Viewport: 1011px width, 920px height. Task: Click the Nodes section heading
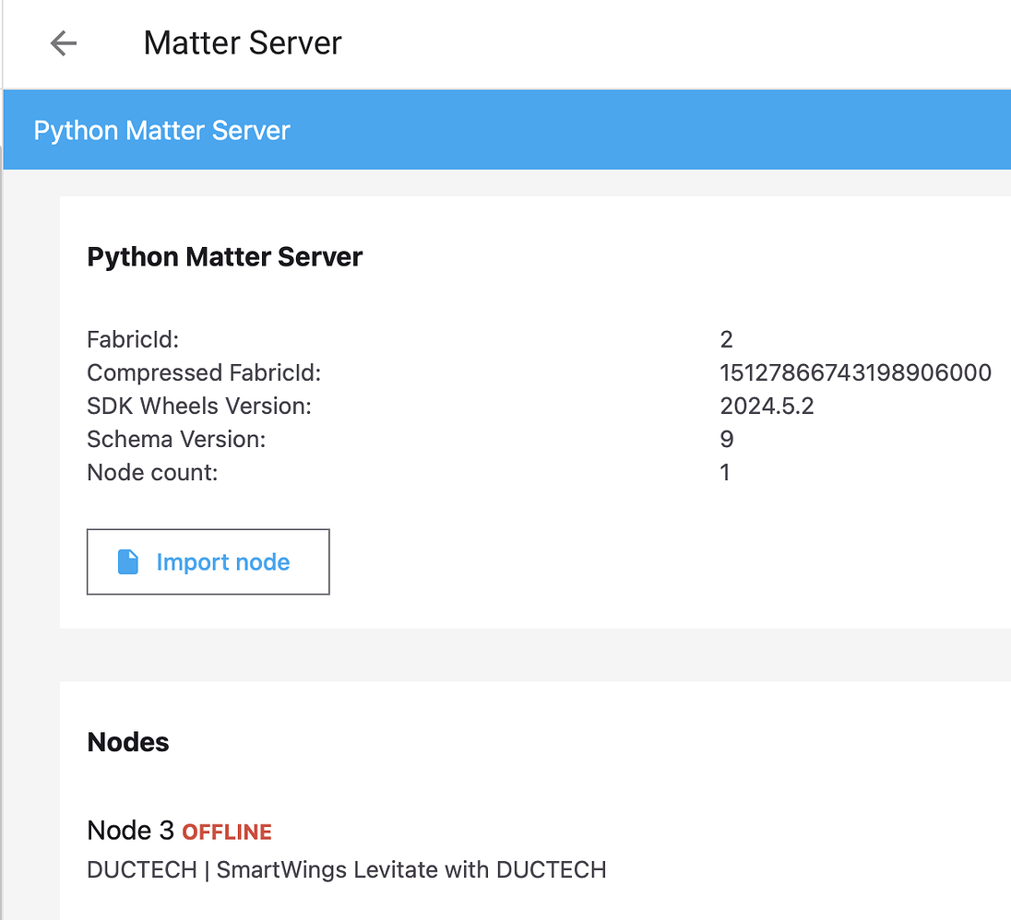(128, 742)
